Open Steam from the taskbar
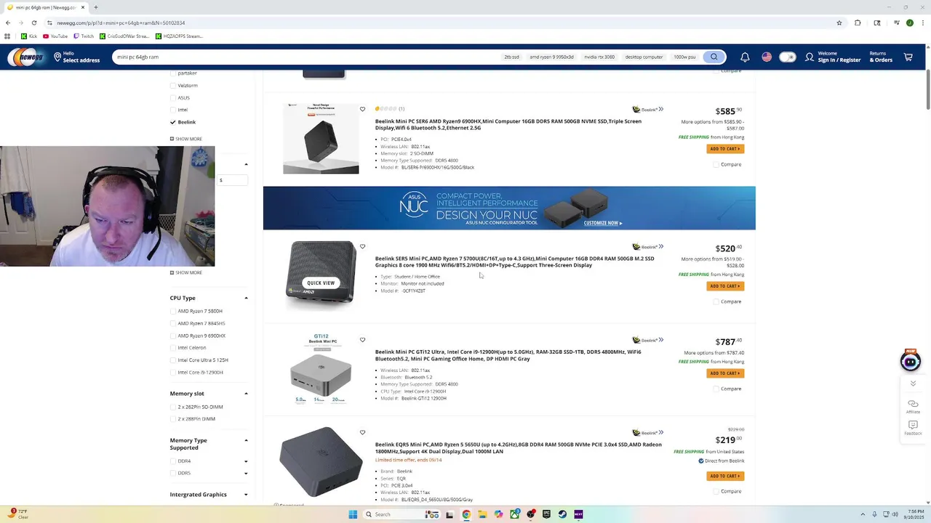931x523 pixels. (x=562, y=514)
